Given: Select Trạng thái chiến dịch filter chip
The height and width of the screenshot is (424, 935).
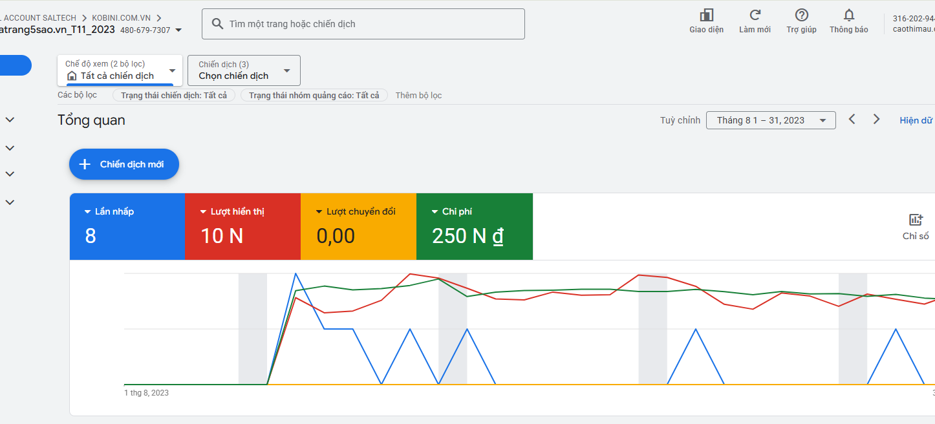Looking at the screenshot, I should [x=173, y=95].
